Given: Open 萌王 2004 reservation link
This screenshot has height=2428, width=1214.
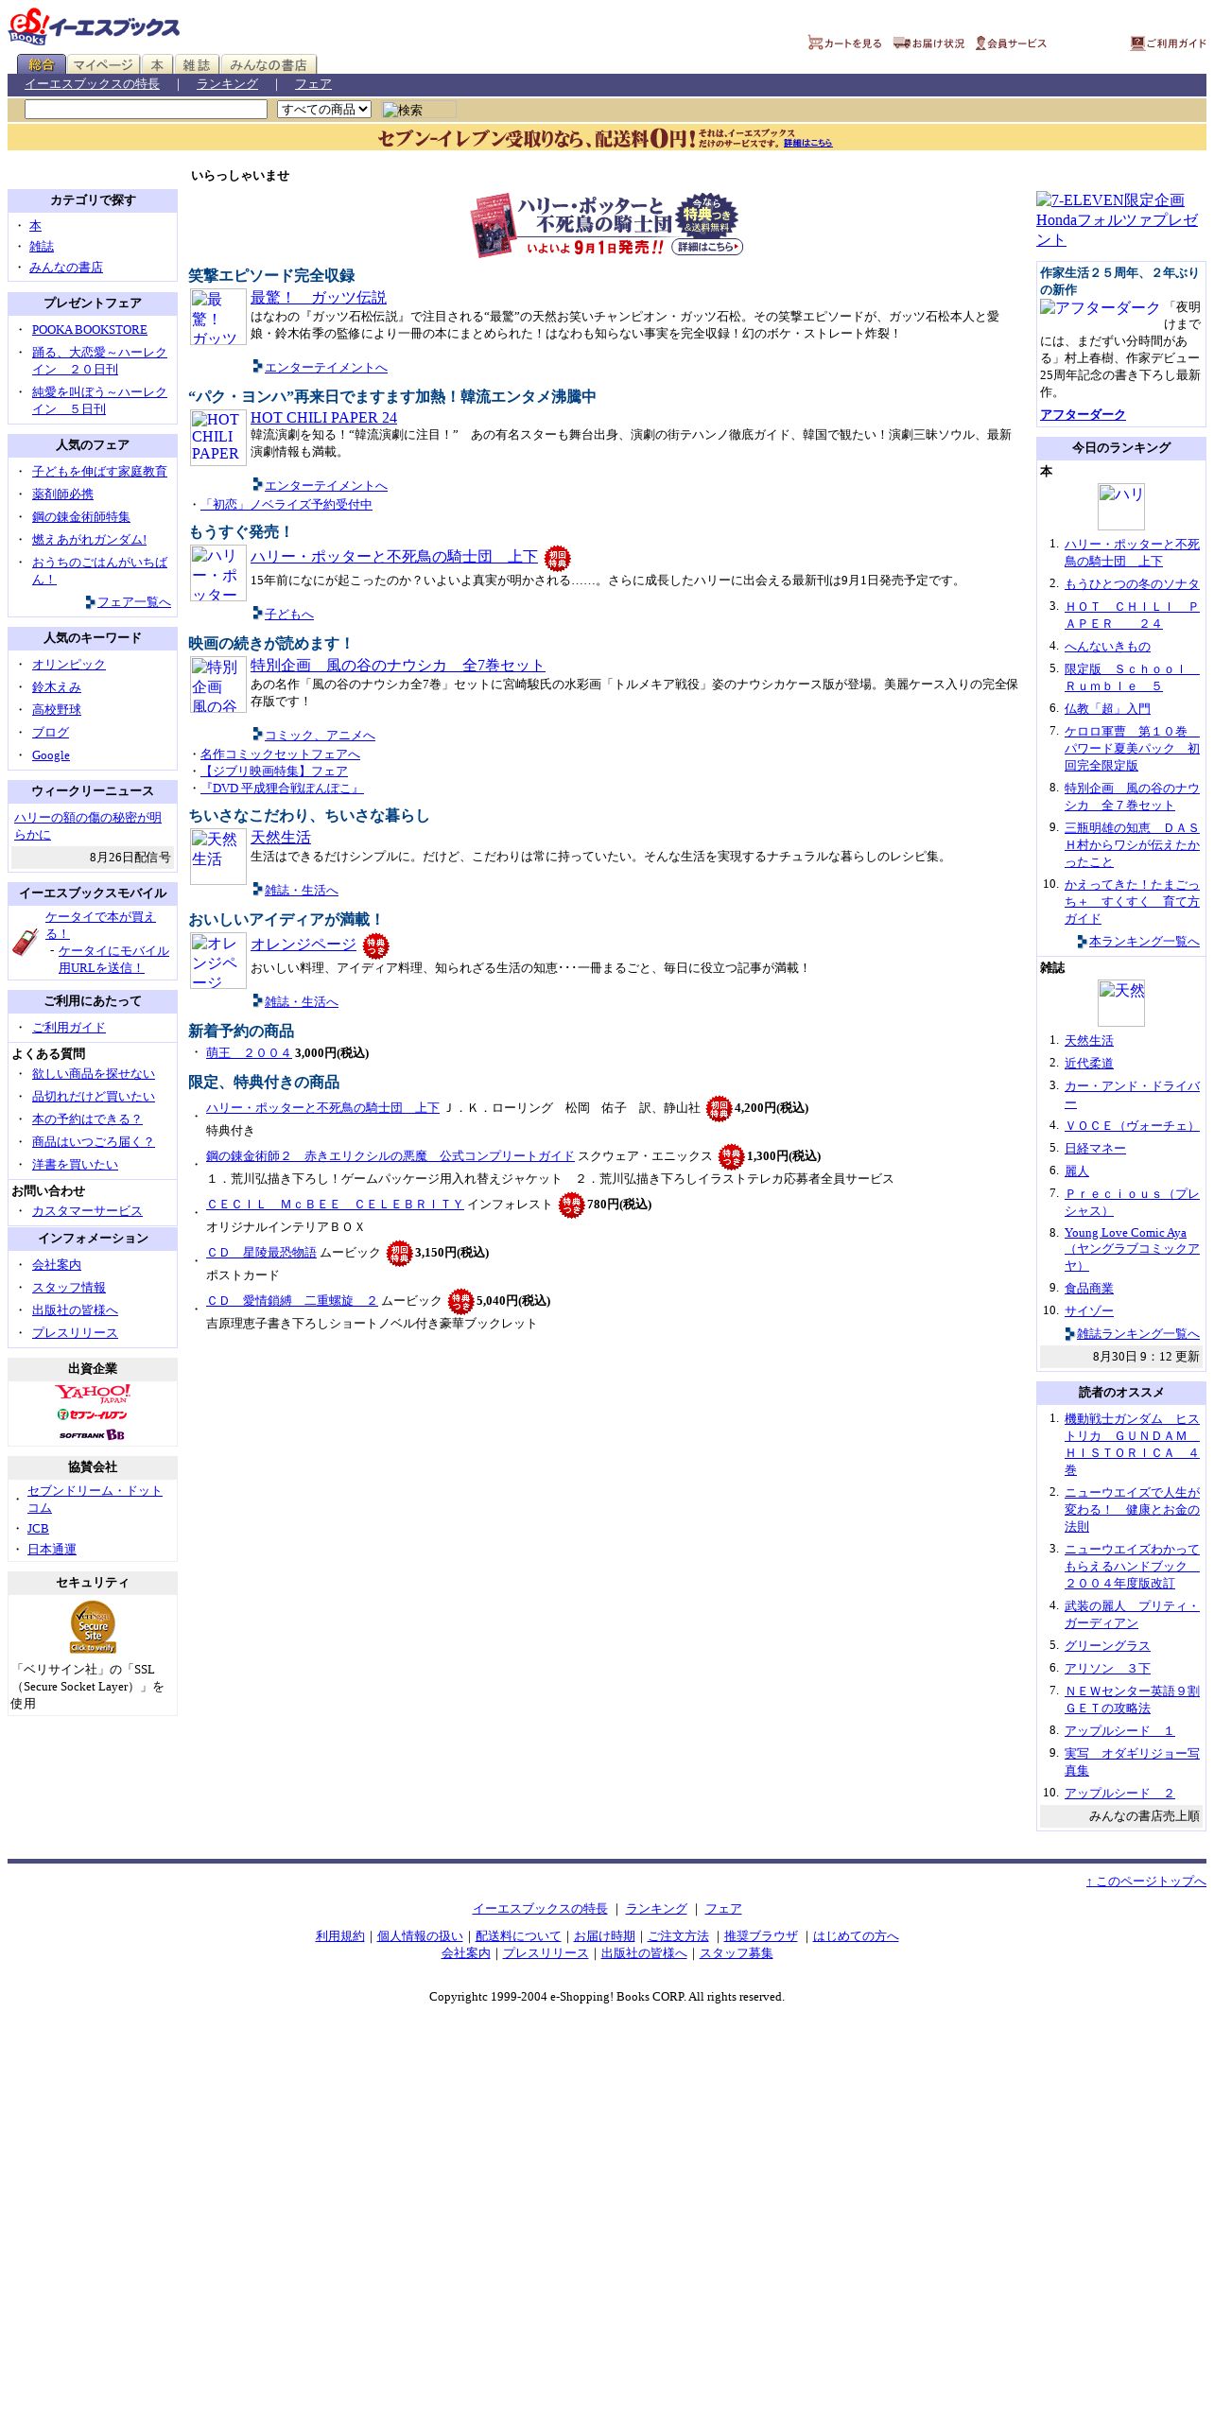Looking at the screenshot, I should [249, 1053].
